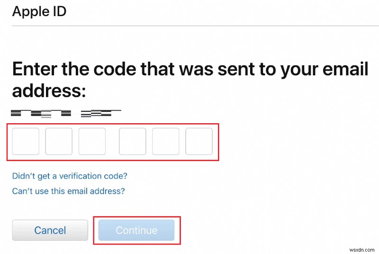This screenshot has height=254, width=379.
Task: Click the gap between third and fourth boxes
Action: click(112, 141)
